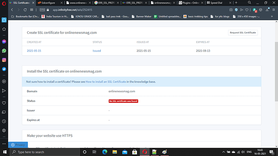Go forward with the arrow button
This screenshot has height=156, width=278.
coord(19,10)
